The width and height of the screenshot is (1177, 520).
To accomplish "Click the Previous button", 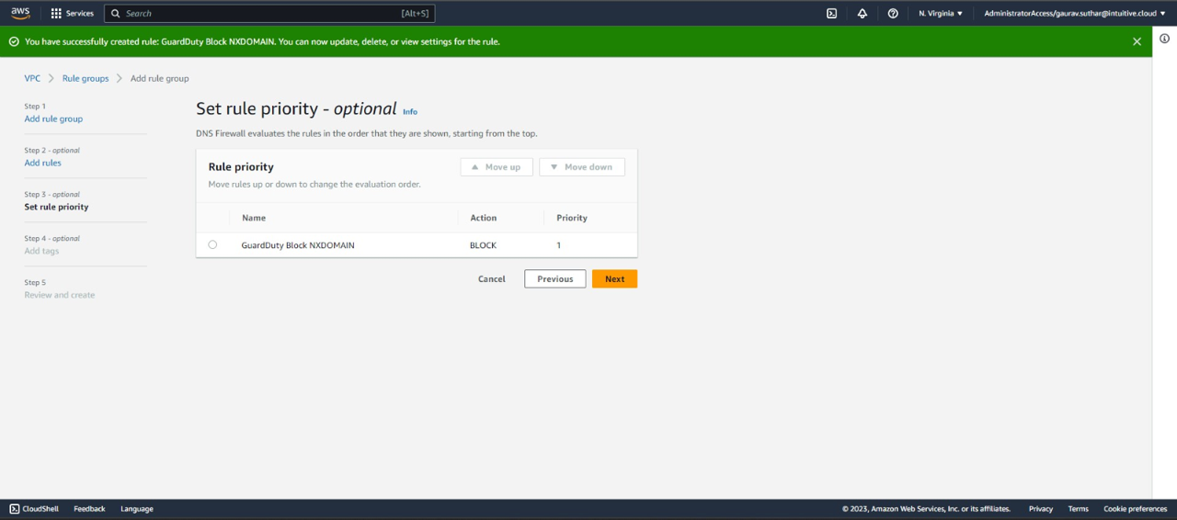I will point(554,279).
